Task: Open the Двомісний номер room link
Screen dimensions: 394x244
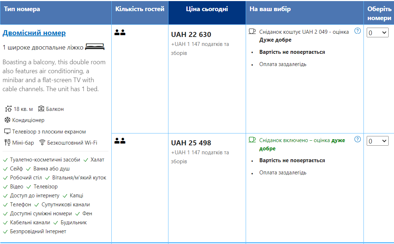Action: pos(34,33)
